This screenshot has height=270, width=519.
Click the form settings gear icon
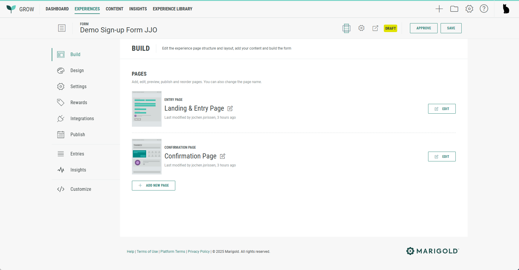click(x=361, y=28)
